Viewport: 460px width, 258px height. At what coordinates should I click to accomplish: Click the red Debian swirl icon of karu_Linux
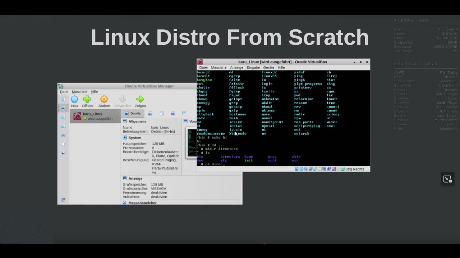77,116
